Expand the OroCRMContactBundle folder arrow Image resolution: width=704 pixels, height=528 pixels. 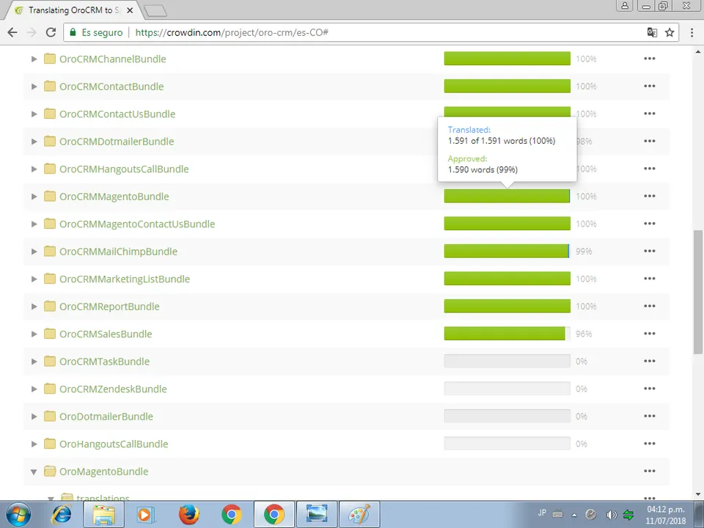click(x=34, y=87)
